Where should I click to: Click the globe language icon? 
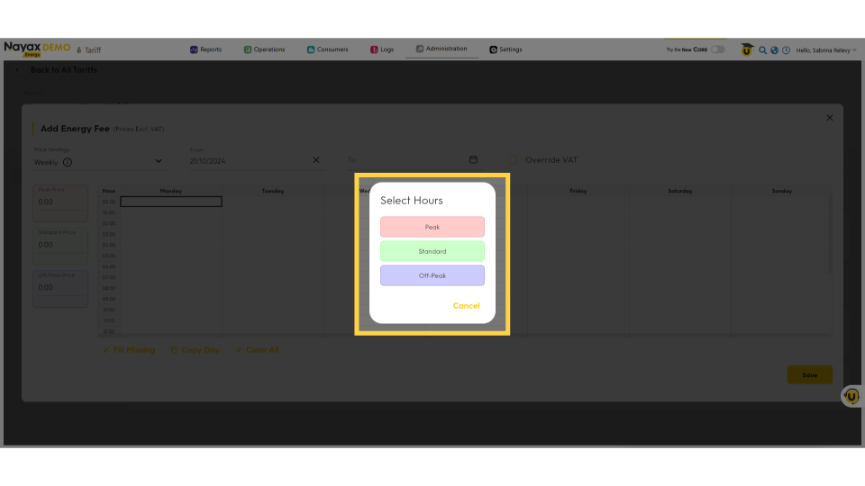(774, 50)
